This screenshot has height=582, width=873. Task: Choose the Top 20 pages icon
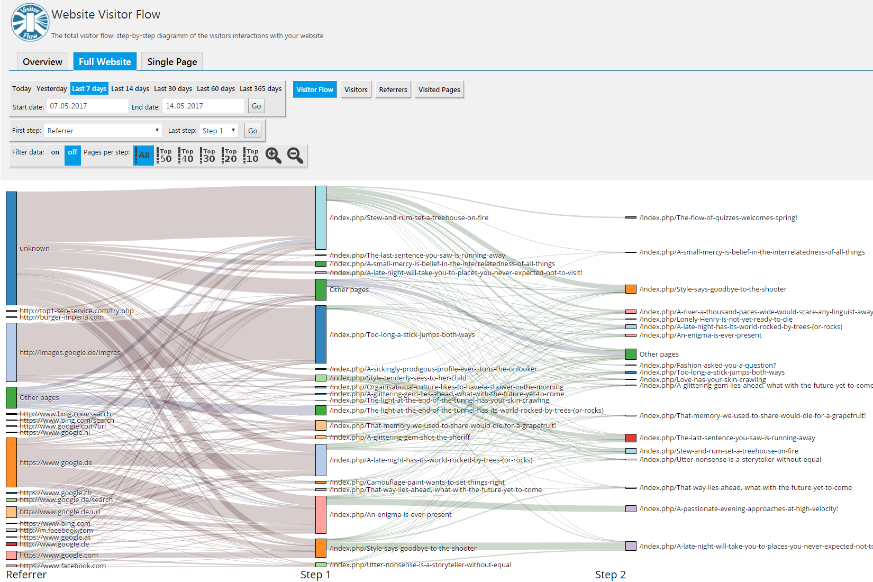[230, 156]
